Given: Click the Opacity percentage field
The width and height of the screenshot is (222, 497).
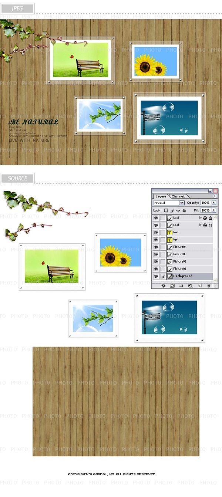Looking at the screenshot, I should point(205,203).
